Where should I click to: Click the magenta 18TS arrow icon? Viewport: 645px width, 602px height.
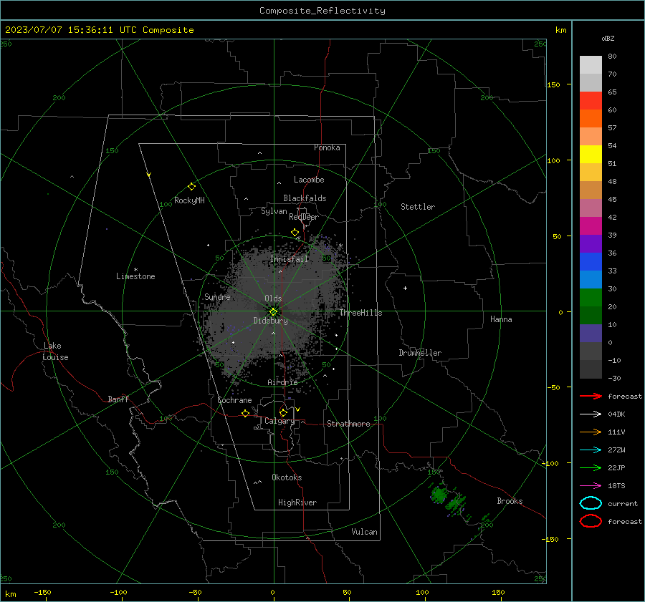(591, 486)
